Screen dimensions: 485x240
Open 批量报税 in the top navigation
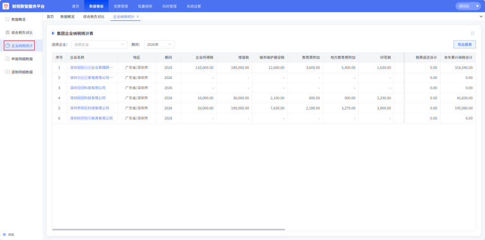tap(145, 6)
